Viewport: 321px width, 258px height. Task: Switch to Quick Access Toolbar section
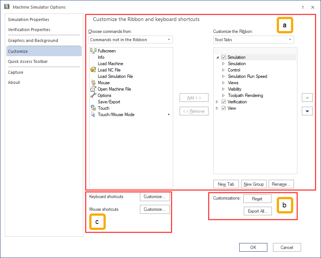(28, 61)
